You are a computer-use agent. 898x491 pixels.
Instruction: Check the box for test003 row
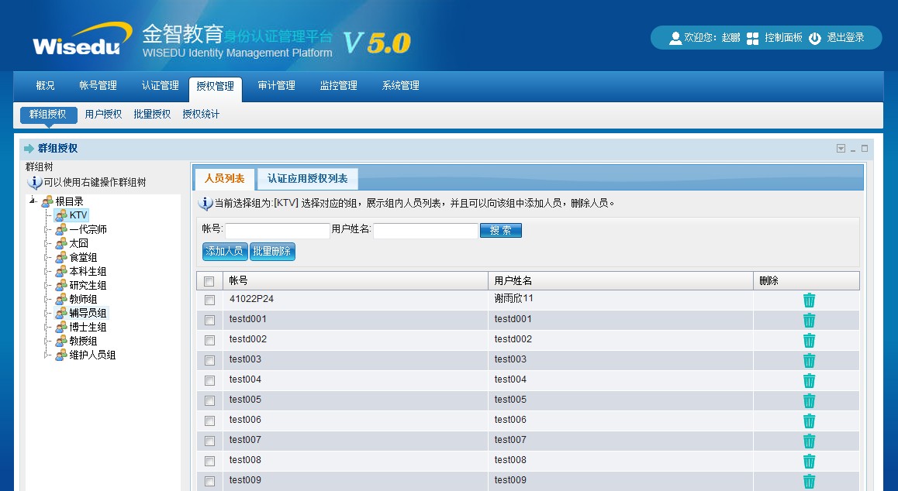(209, 360)
